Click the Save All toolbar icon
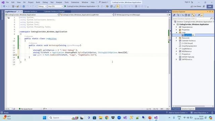215x121 pixels. click(x=24, y=6)
